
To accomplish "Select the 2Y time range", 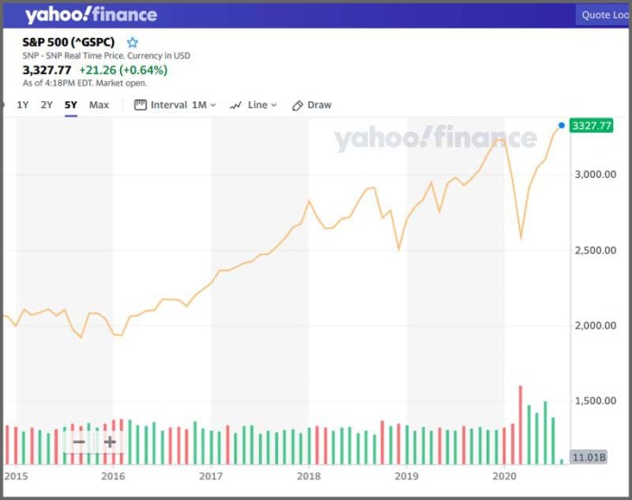I will point(47,105).
